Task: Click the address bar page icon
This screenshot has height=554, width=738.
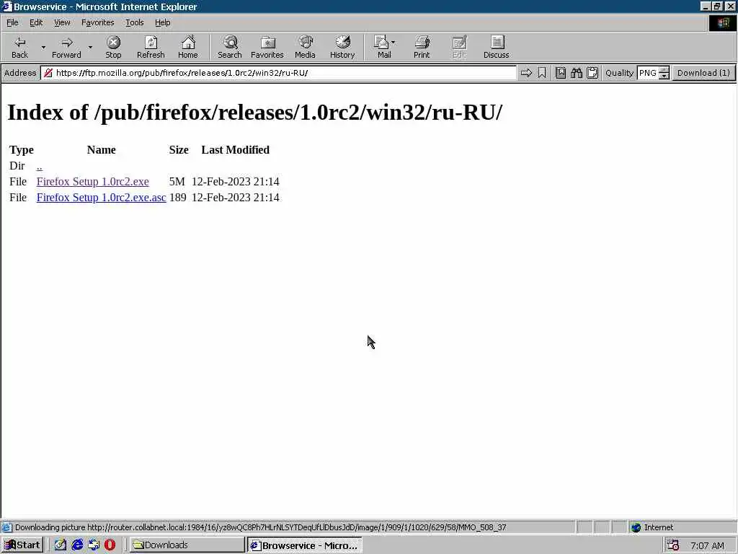Action: [x=48, y=73]
